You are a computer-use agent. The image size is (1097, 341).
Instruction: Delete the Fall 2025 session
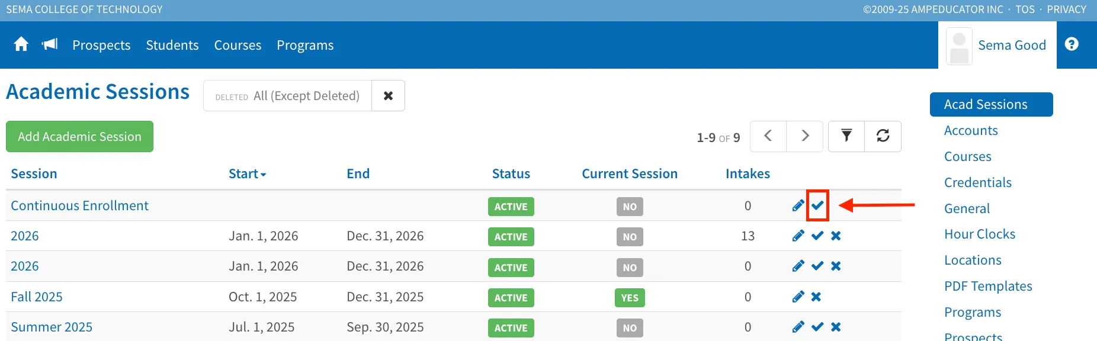[x=816, y=297]
